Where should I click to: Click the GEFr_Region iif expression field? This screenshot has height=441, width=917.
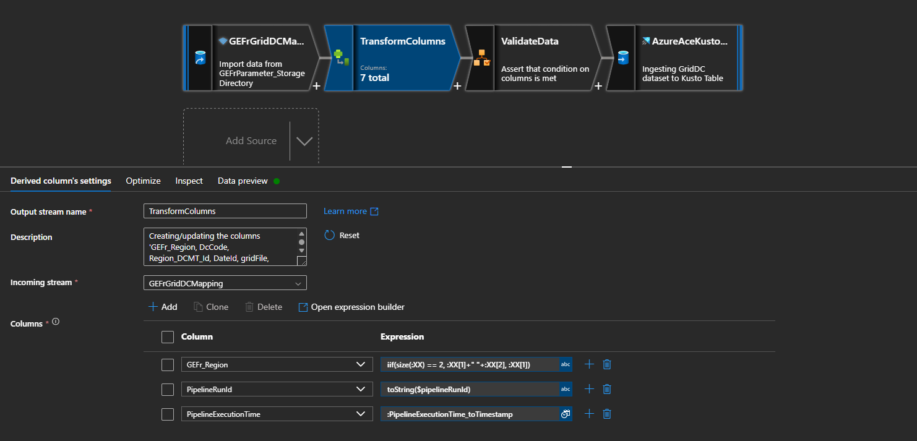[x=470, y=364]
